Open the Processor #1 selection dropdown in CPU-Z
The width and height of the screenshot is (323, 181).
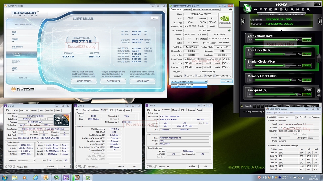(26, 160)
